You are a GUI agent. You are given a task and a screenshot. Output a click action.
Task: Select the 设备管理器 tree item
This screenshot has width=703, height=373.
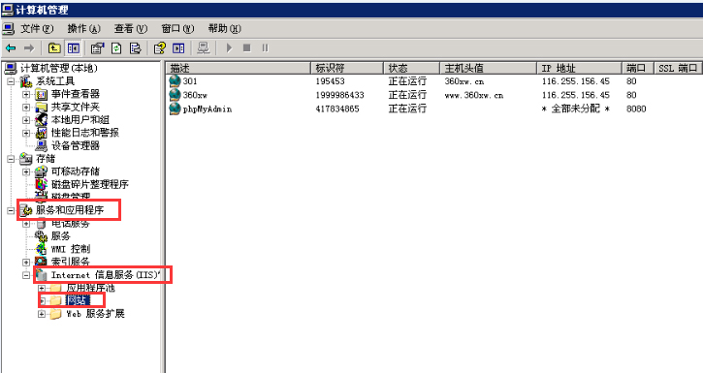(x=76, y=145)
